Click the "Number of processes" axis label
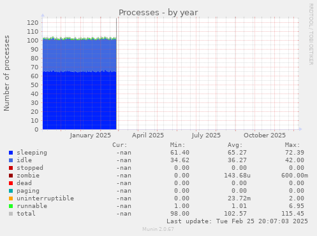Viewport: 317px width, 236px height. tap(6, 73)
